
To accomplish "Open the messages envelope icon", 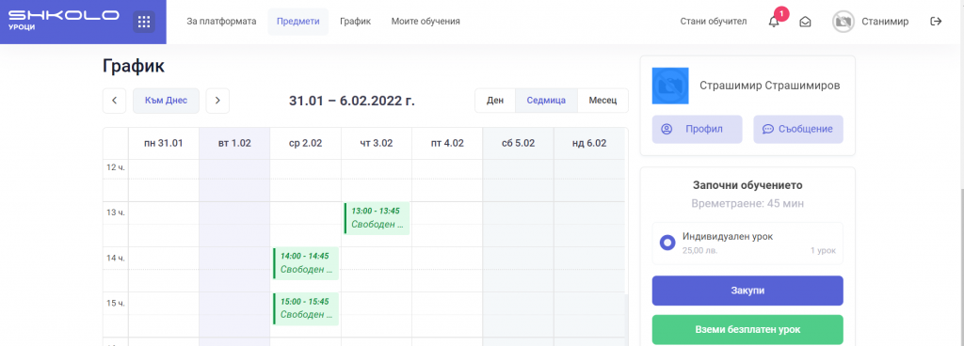I will pos(805,22).
